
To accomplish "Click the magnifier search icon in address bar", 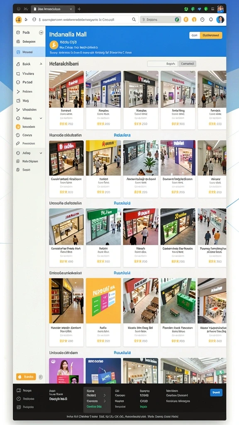I will point(134,20).
